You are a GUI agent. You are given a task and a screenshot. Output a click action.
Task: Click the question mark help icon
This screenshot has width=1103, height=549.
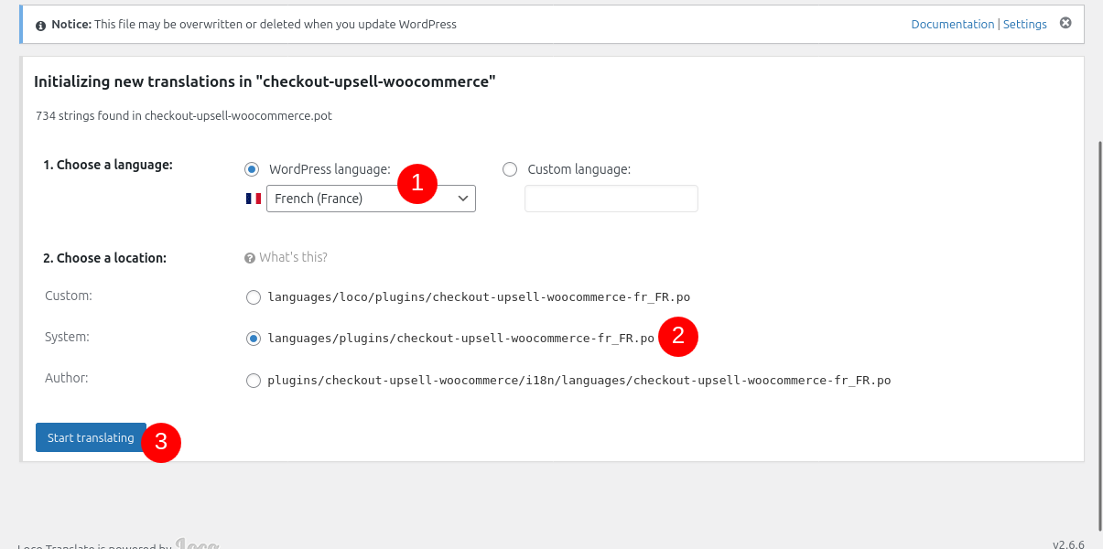tap(249, 258)
